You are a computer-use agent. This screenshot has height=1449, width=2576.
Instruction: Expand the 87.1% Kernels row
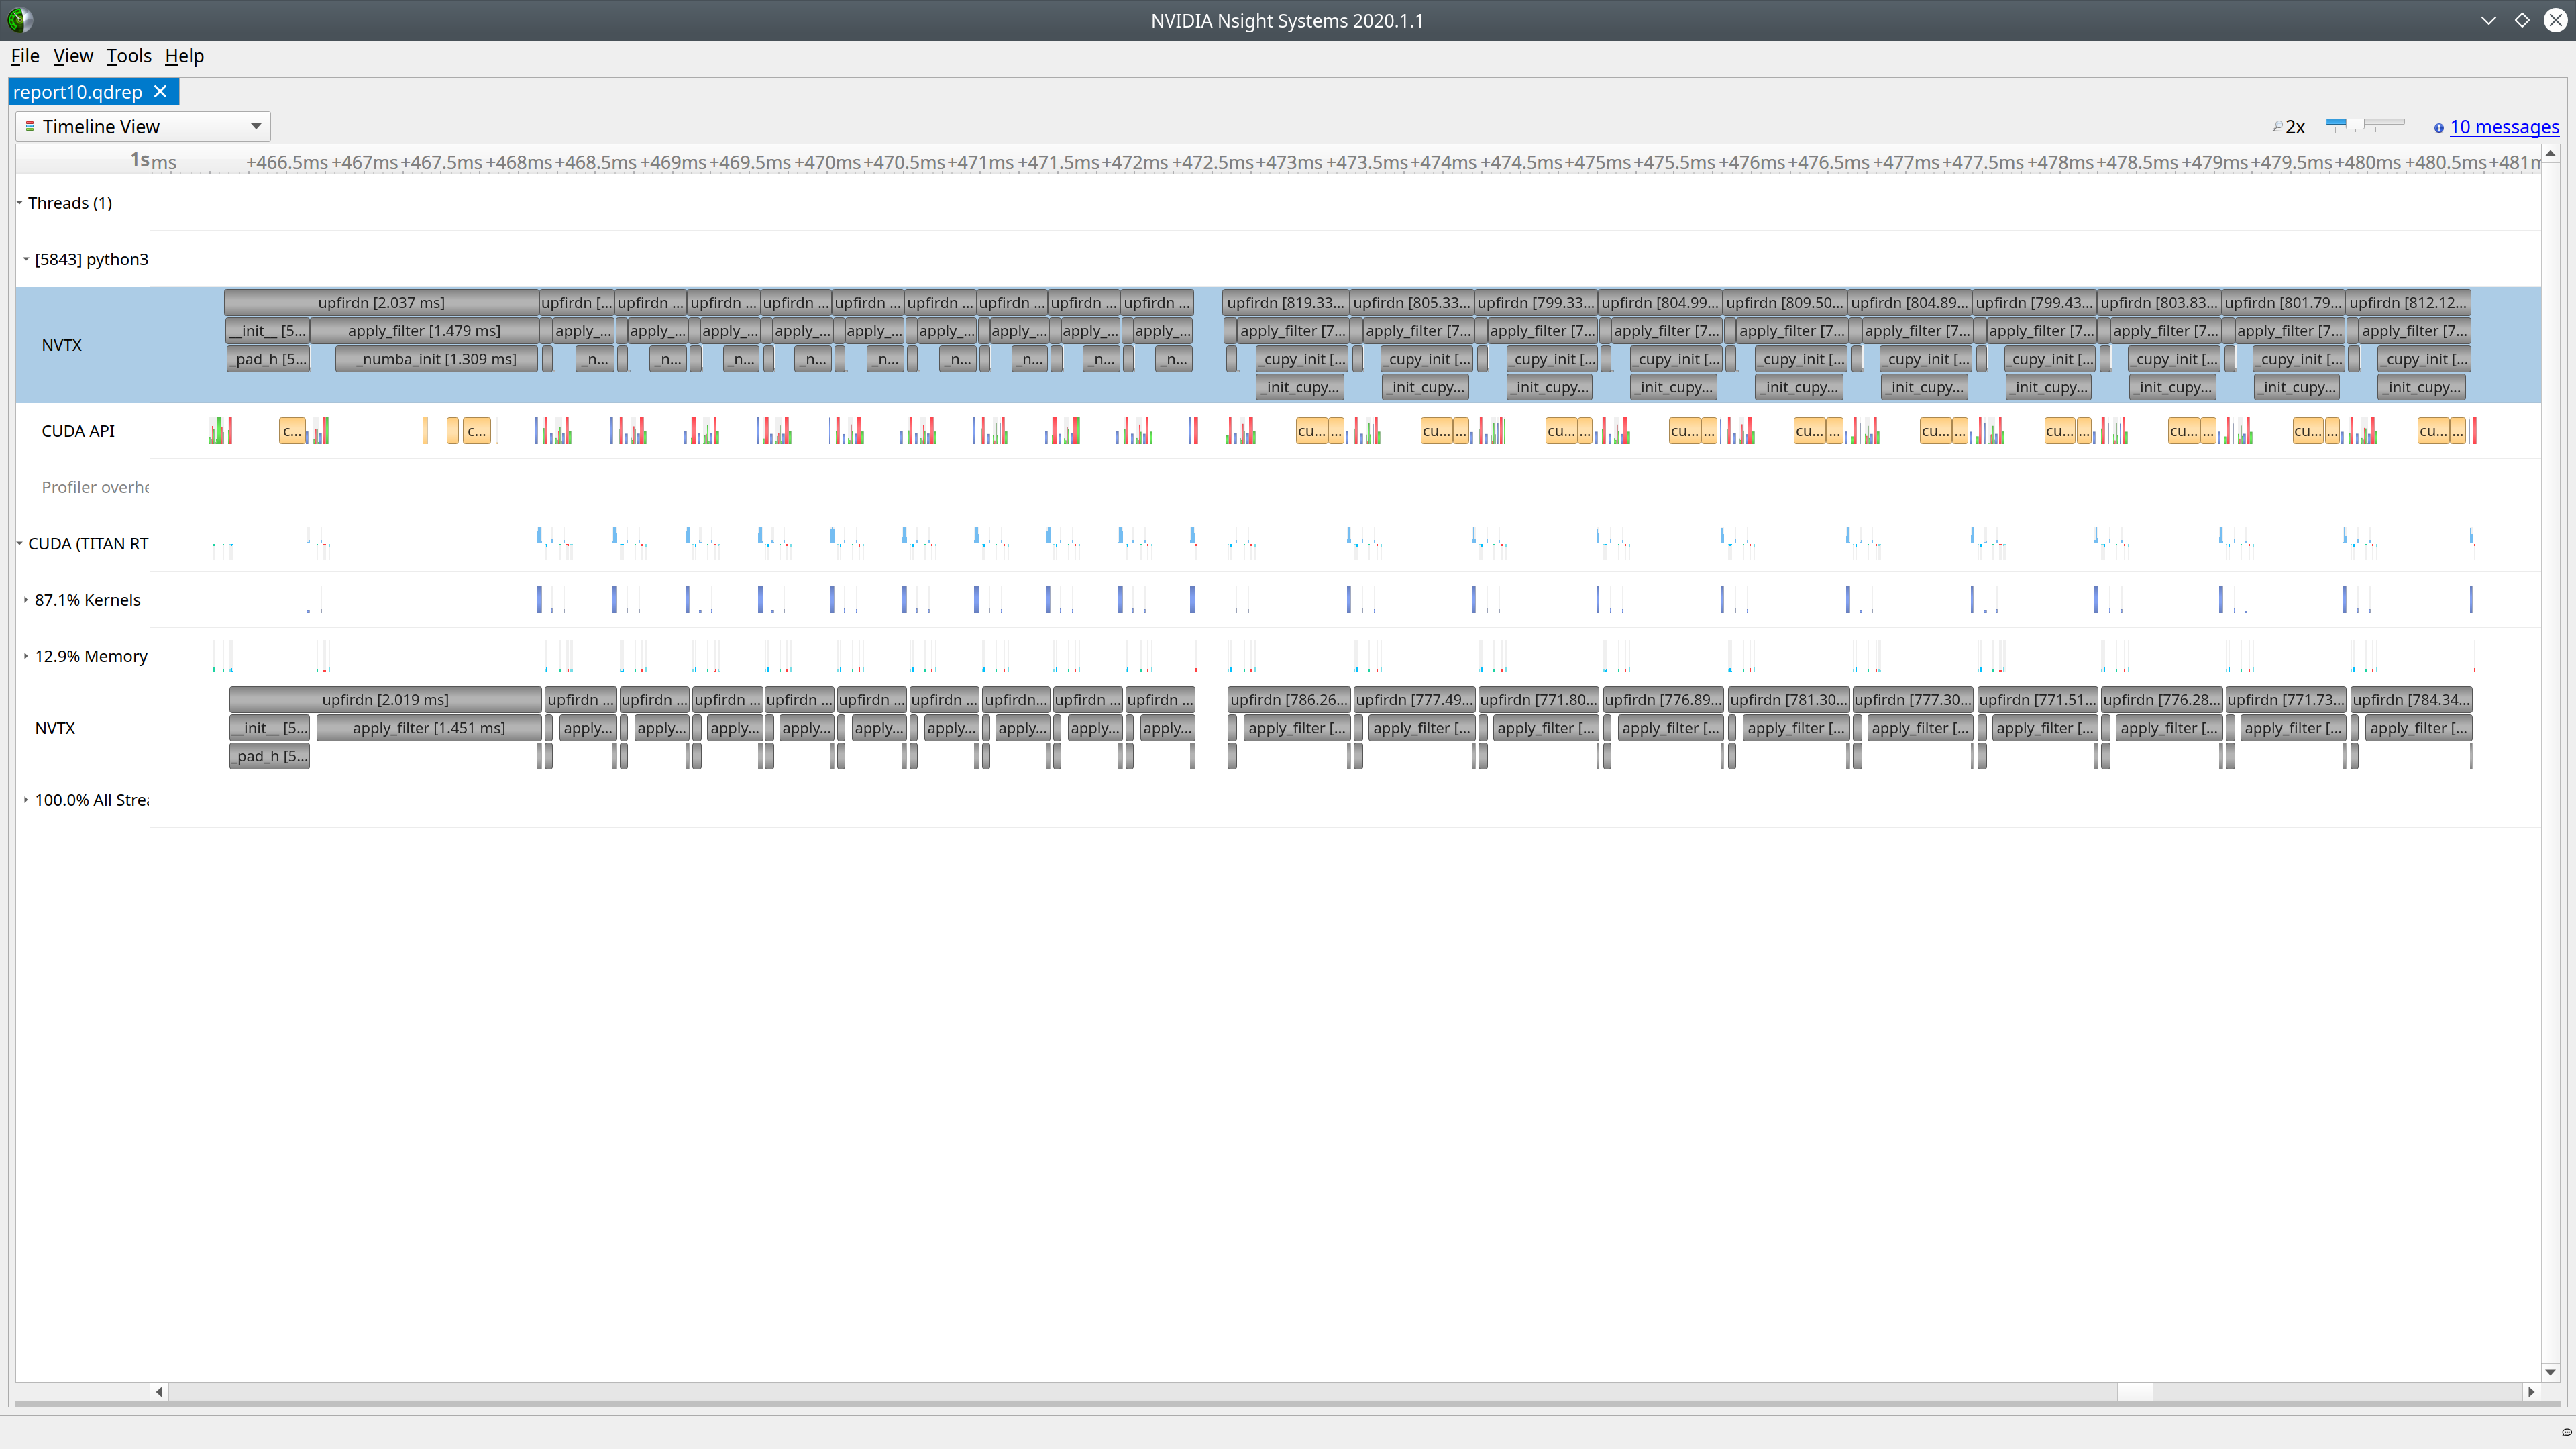click(25, 599)
